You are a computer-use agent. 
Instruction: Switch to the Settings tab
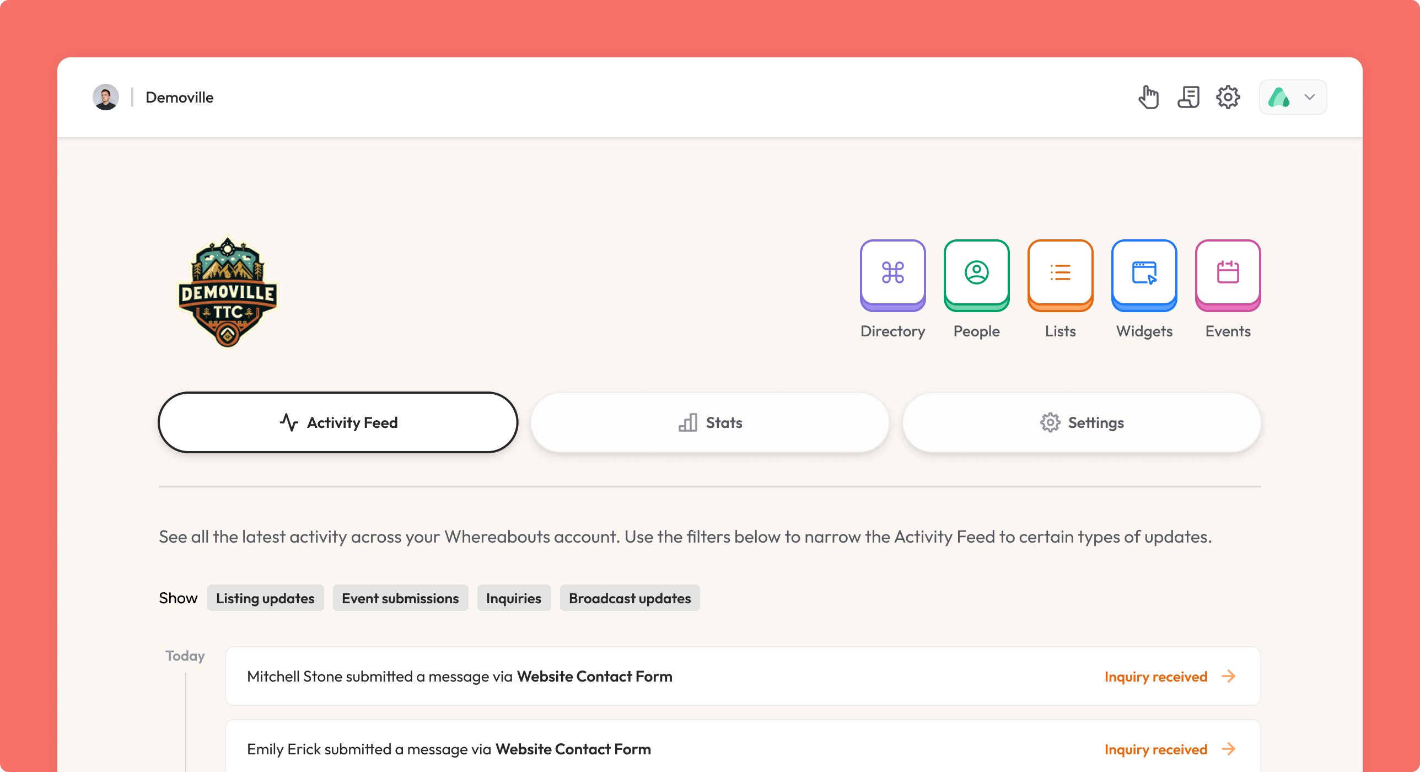(1082, 422)
